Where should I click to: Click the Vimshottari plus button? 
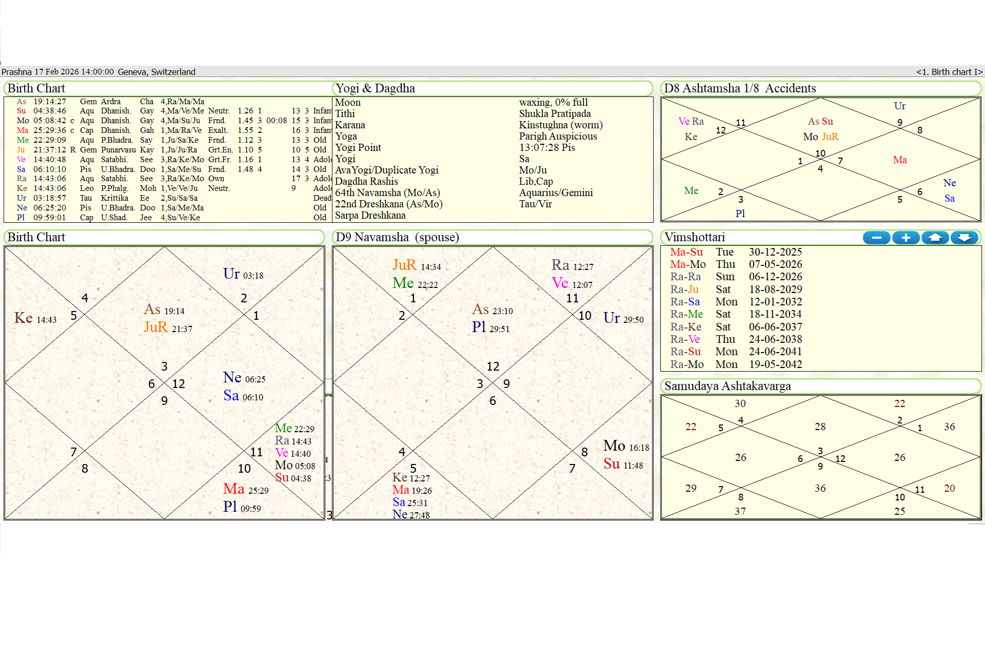click(905, 238)
